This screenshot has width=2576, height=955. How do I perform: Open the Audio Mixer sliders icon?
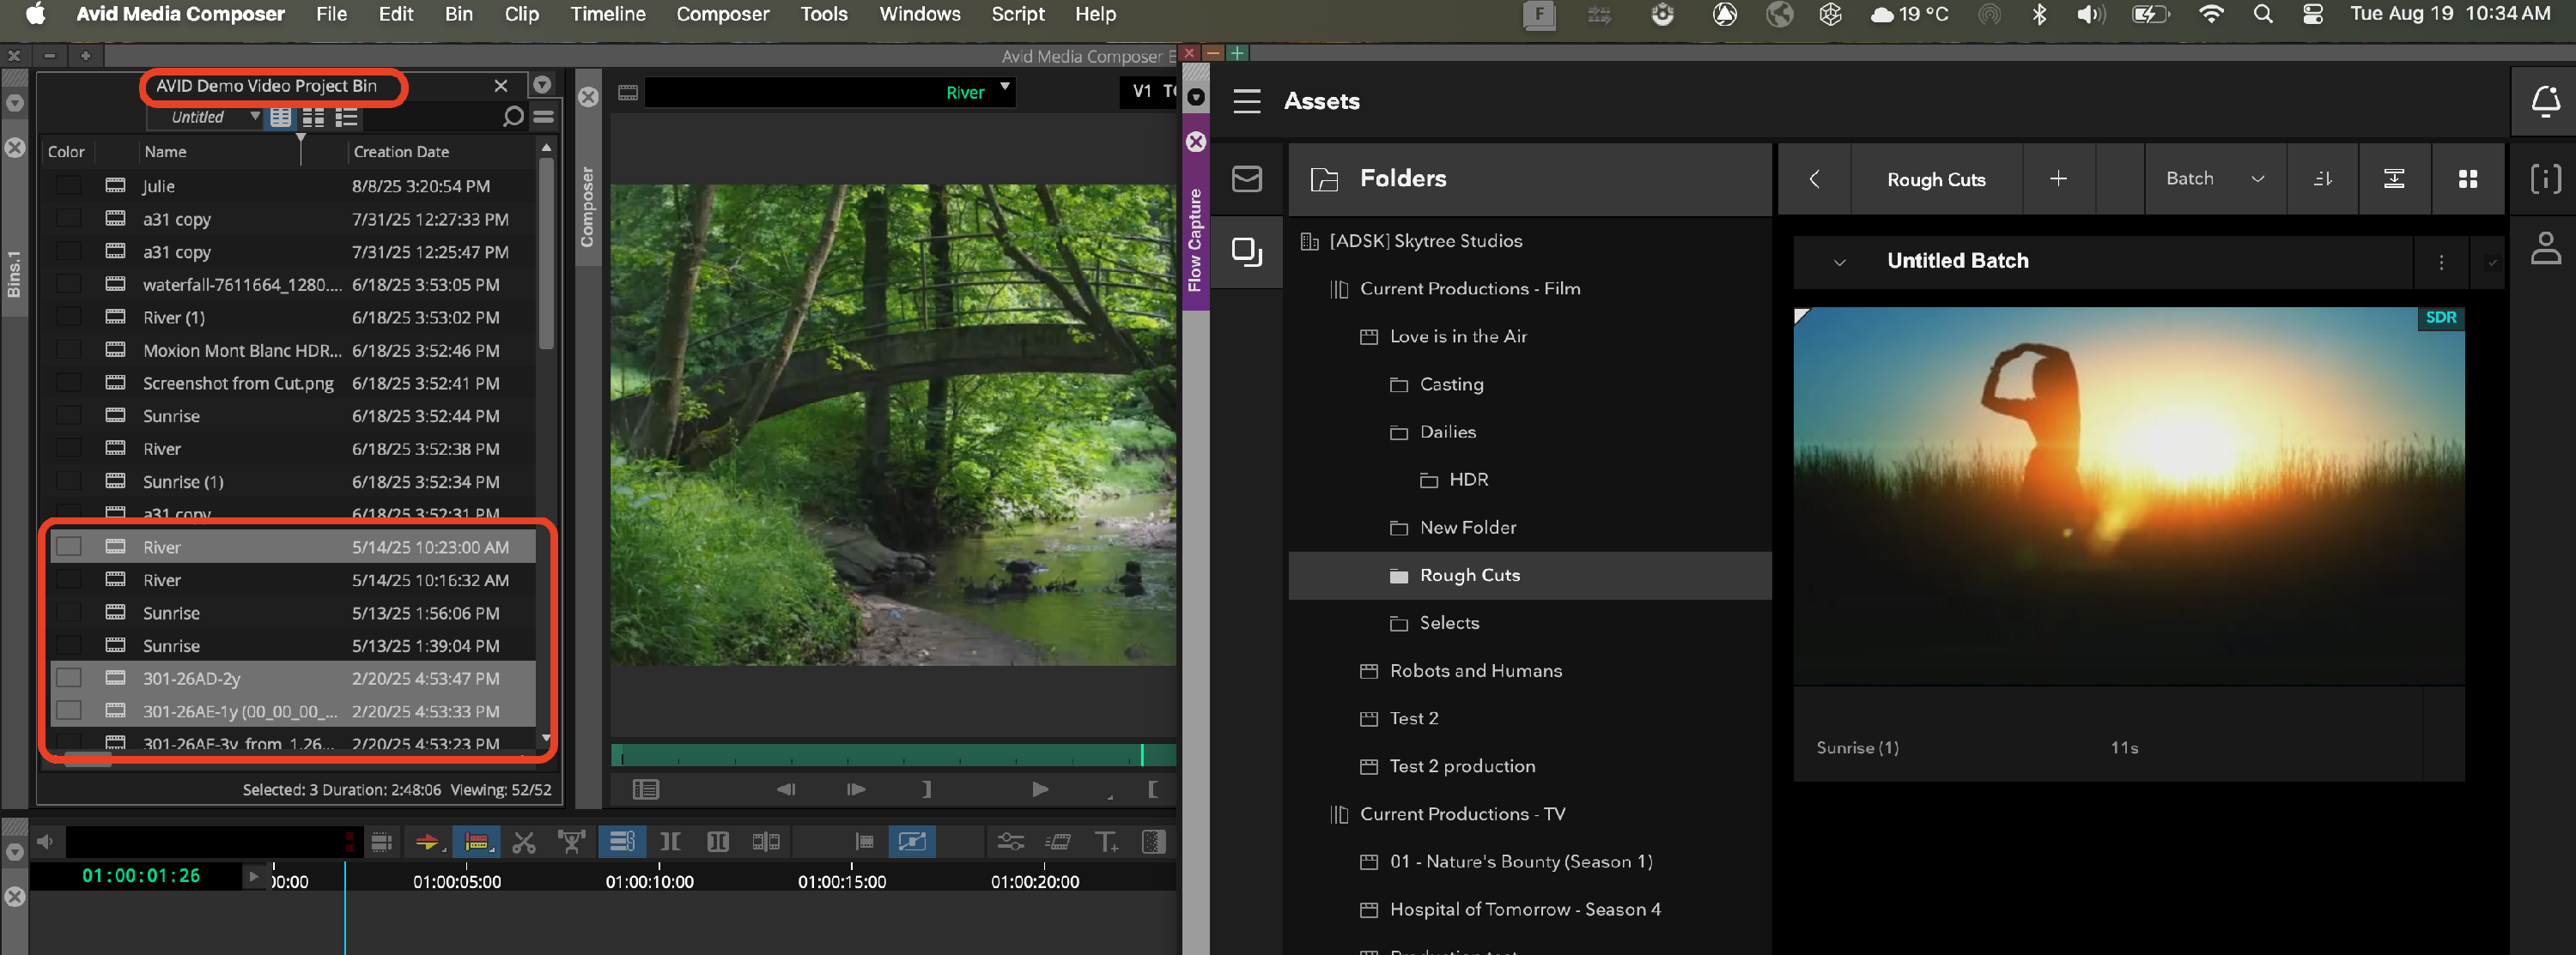[x=1011, y=842]
